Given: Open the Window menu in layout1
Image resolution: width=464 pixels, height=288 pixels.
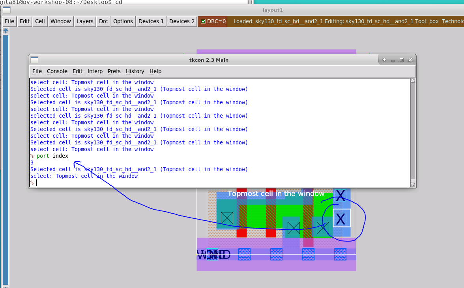Looking at the screenshot, I should pyautogui.click(x=61, y=21).
